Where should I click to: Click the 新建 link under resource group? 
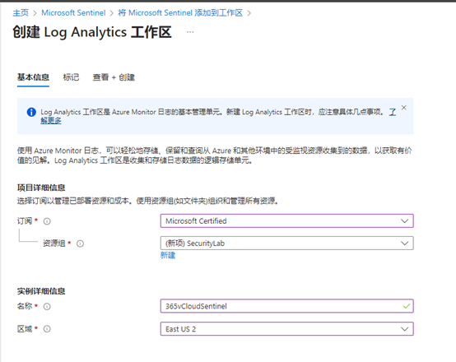[x=168, y=255]
